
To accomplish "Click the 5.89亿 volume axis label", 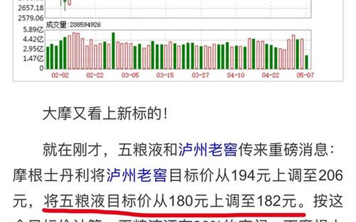I will (x=33, y=30).
